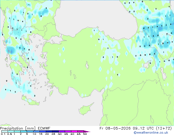Pick legend swatch between 35 and 40
The image size is (174, 135).
point(68,131)
